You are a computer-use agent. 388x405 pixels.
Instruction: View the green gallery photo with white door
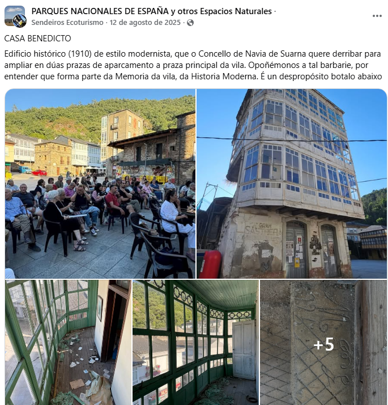[x=195, y=342]
